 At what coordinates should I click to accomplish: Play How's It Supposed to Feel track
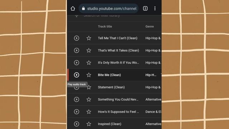77,112
